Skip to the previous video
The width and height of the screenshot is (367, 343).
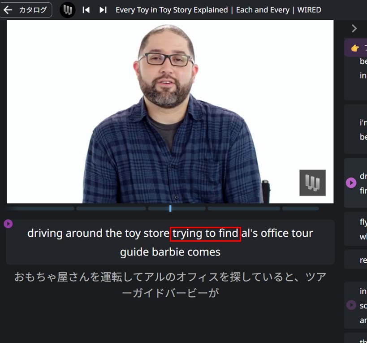coord(86,10)
